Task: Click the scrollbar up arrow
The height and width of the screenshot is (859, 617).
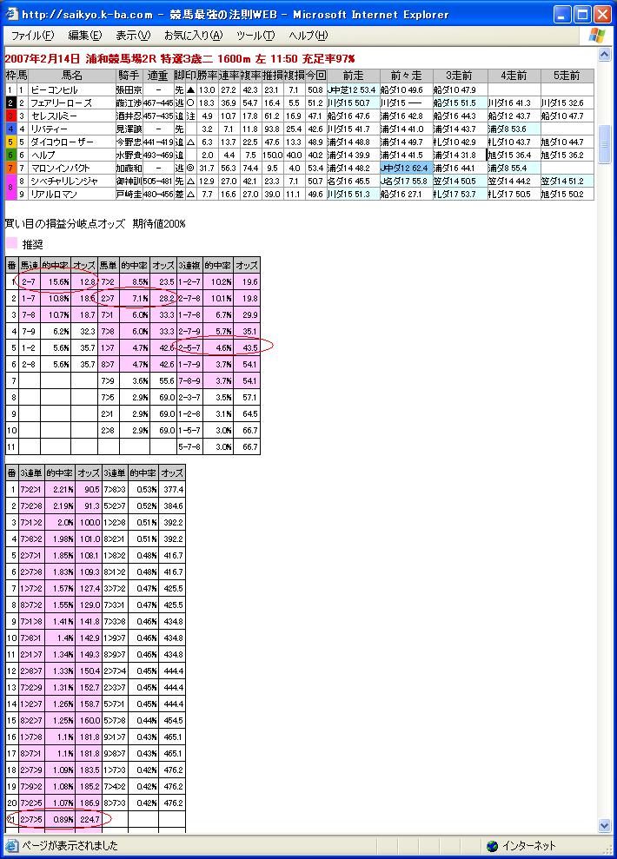Action: (x=604, y=54)
